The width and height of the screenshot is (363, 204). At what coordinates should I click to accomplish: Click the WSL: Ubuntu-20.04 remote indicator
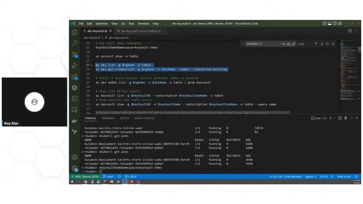click(86, 176)
